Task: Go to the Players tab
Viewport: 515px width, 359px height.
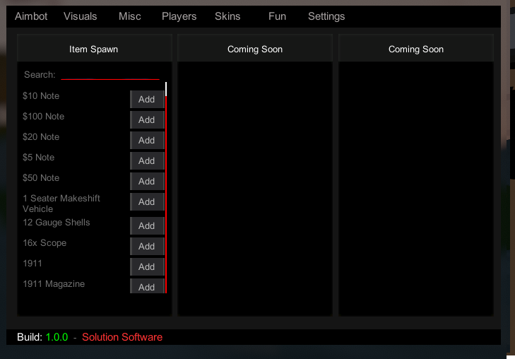Action: click(x=179, y=16)
